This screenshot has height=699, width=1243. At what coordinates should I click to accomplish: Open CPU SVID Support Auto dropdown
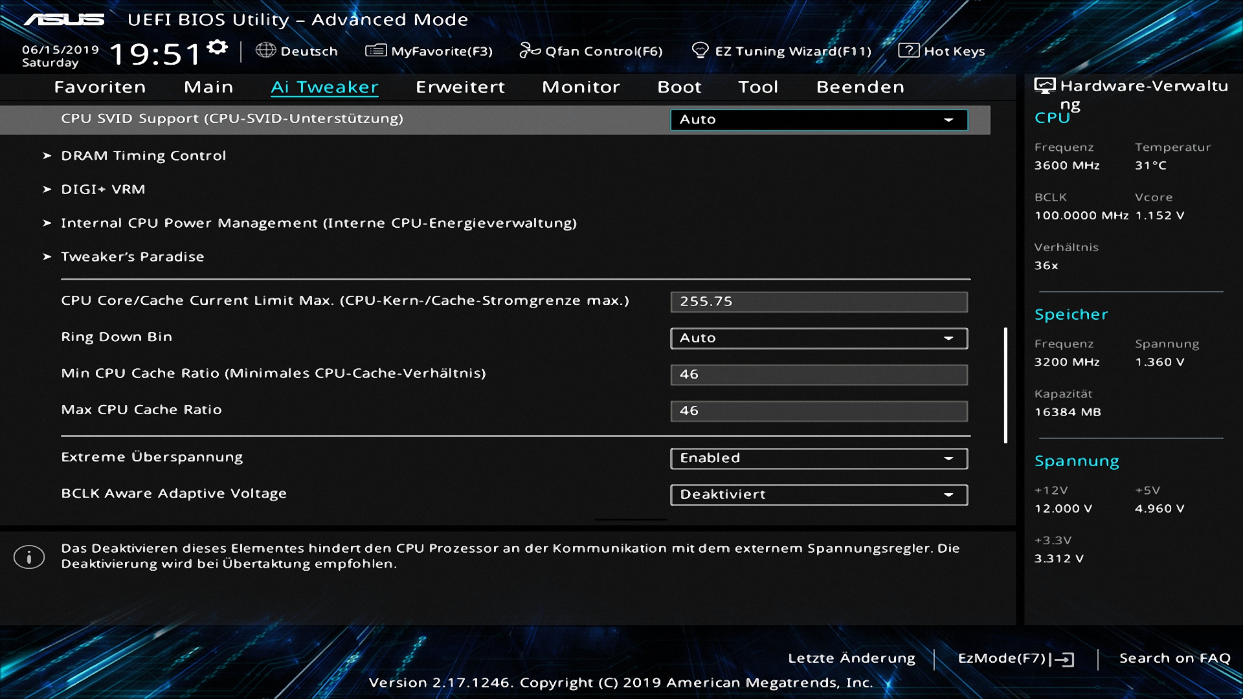818,120
